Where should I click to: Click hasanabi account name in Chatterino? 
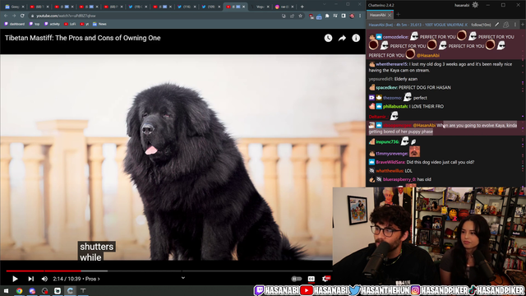[462, 5]
